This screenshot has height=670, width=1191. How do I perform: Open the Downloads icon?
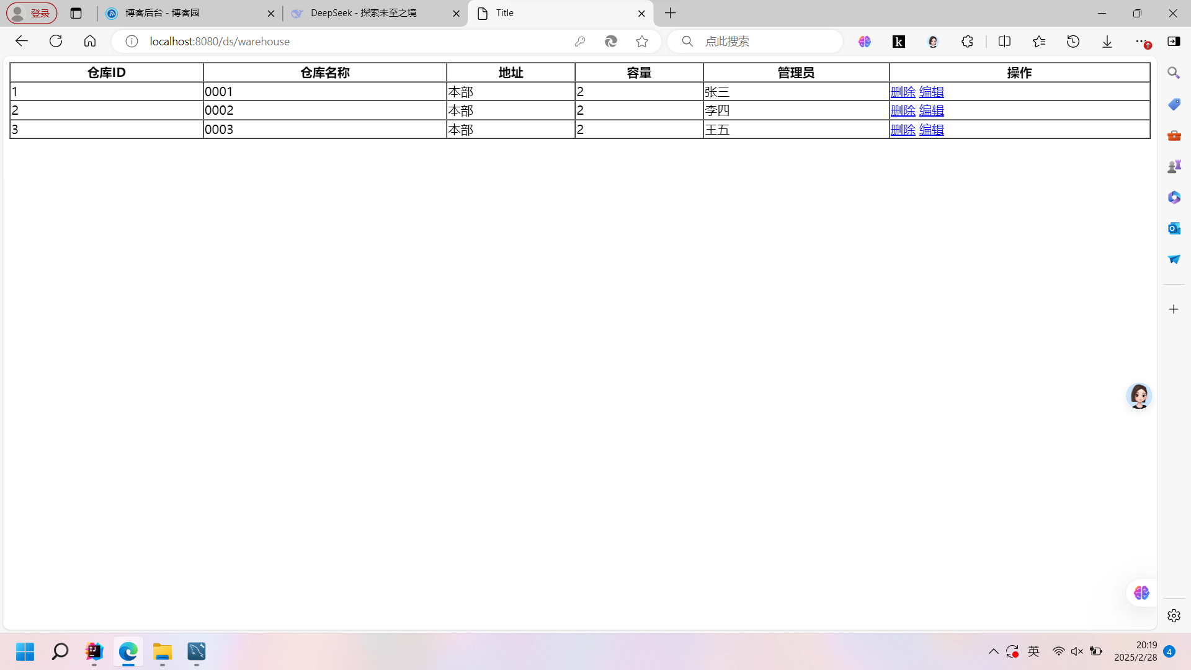(1107, 42)
